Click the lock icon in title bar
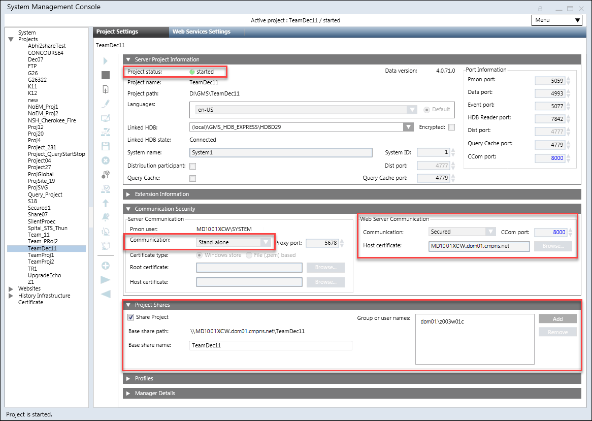592x421 pixels. pyautogui.click(x=540, y=8)
